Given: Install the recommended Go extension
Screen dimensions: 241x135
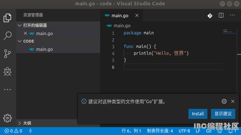Looking at the screenshot, I should coord(198,114).
